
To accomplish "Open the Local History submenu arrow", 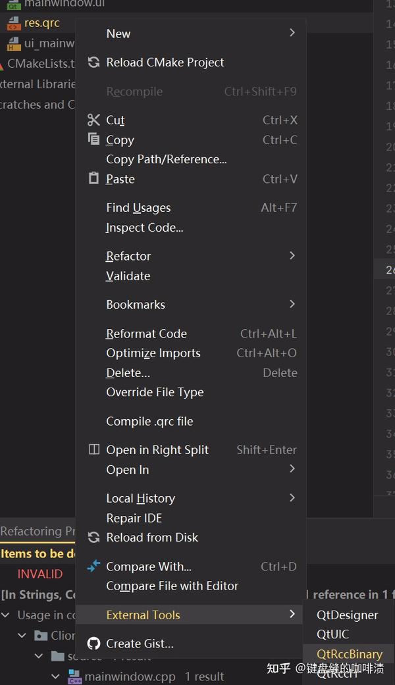I will (292, 497).
